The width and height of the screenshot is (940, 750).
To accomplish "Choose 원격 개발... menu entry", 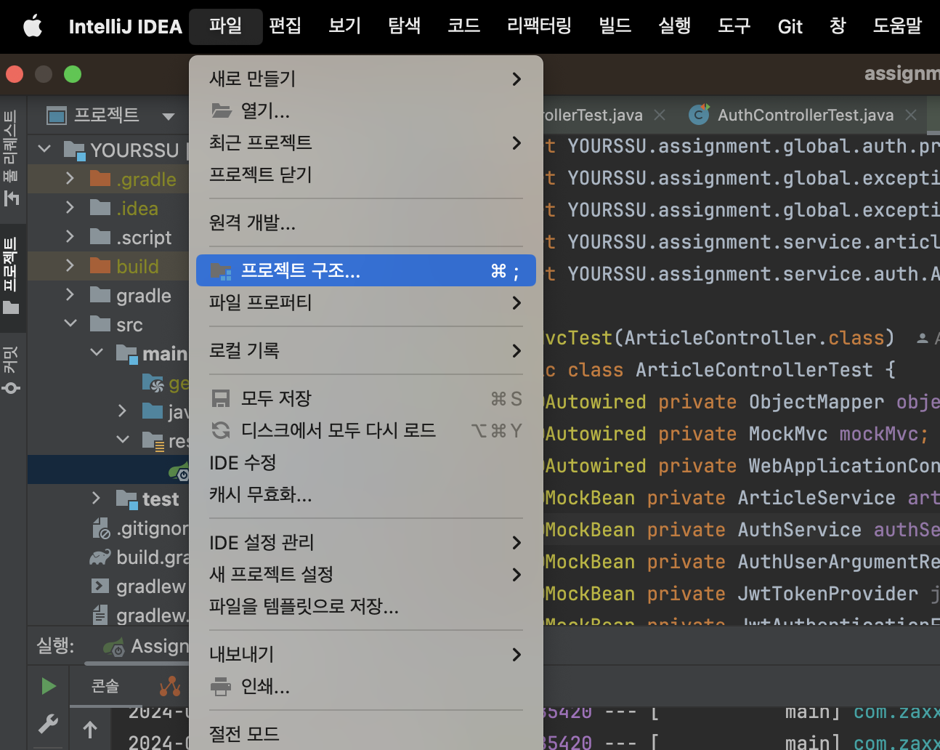I will point(366,222).
